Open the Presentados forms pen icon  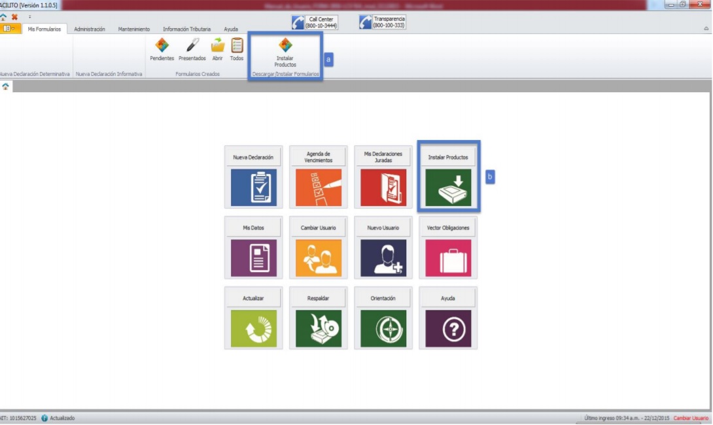(192, 45)
